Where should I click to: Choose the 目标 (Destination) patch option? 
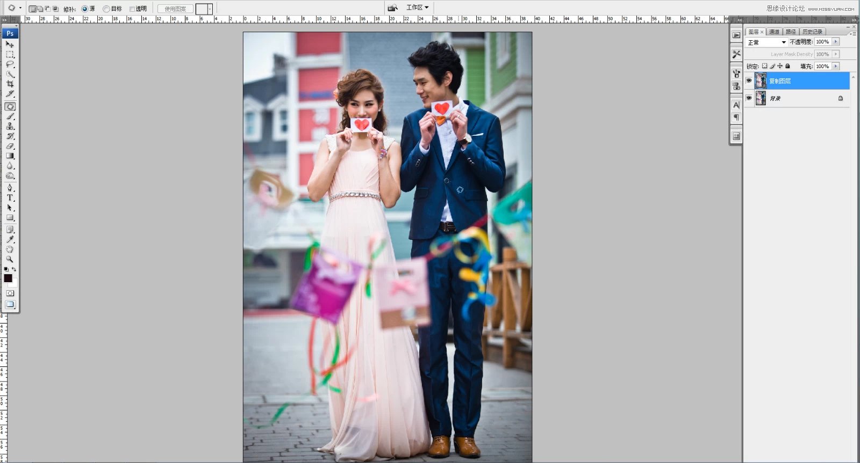[106, 9]
